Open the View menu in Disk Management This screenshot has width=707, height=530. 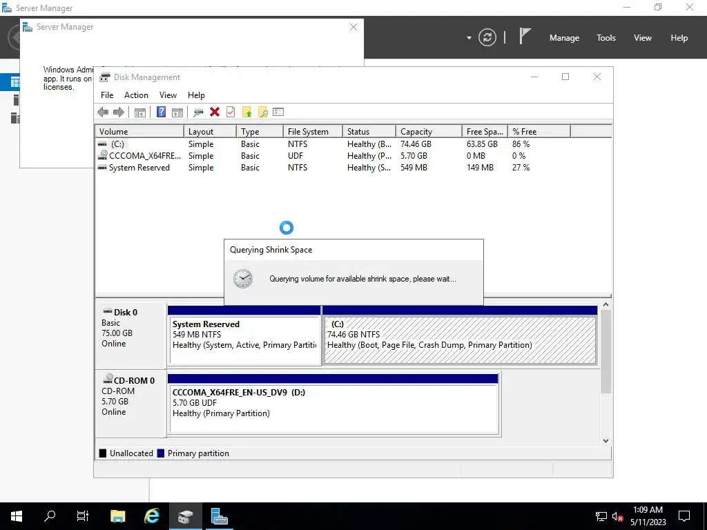tap(168, 95)
